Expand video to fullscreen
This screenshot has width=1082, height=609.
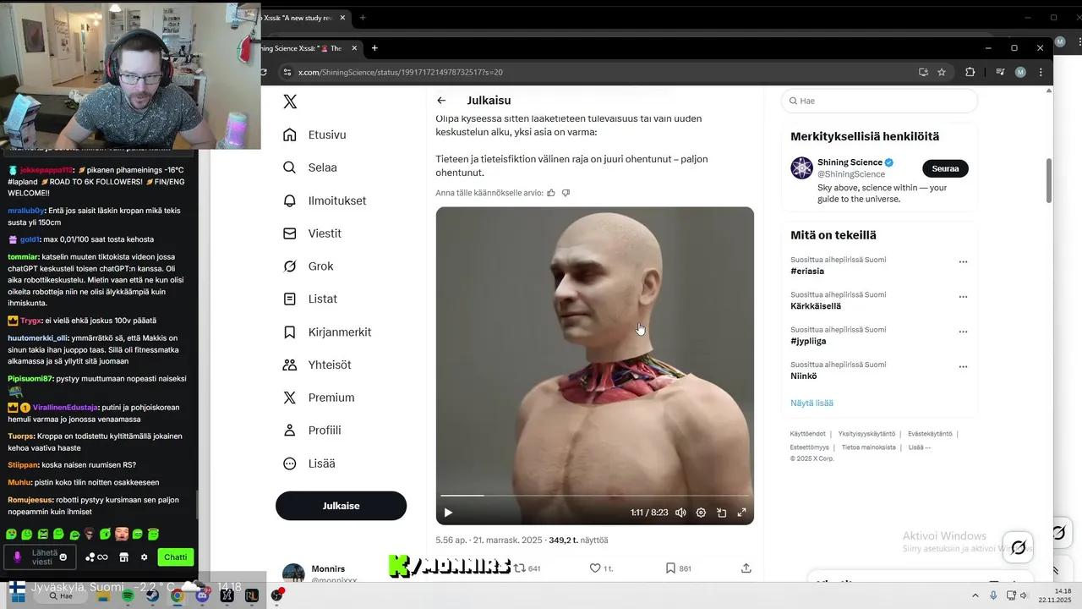point(742,513)
